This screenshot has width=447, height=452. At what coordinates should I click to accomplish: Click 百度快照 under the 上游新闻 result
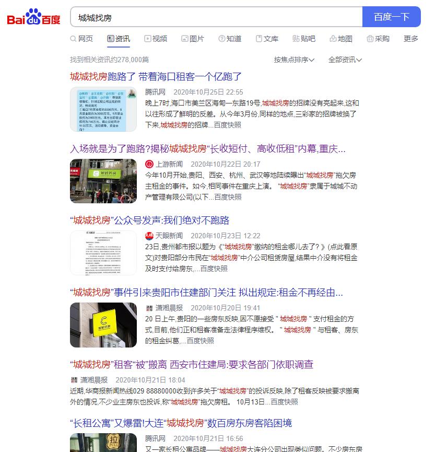pos(228,197)
